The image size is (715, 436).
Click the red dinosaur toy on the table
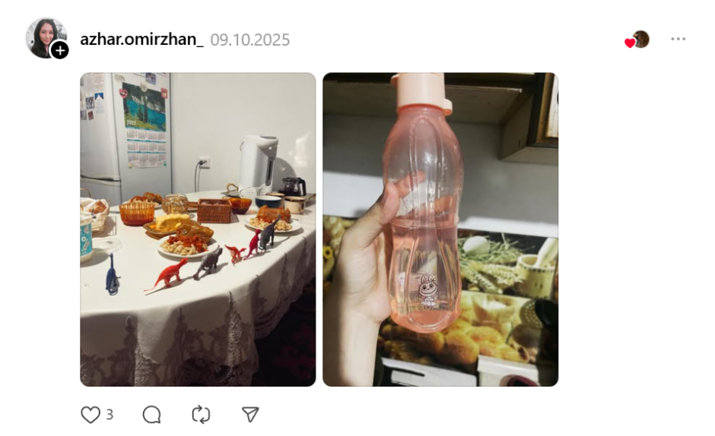pyautogui.click(x=167, y=276)
